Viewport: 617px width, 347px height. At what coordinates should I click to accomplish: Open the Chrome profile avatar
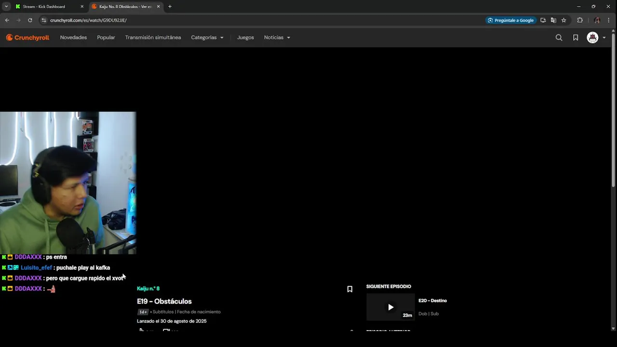(x=597, y=20)
